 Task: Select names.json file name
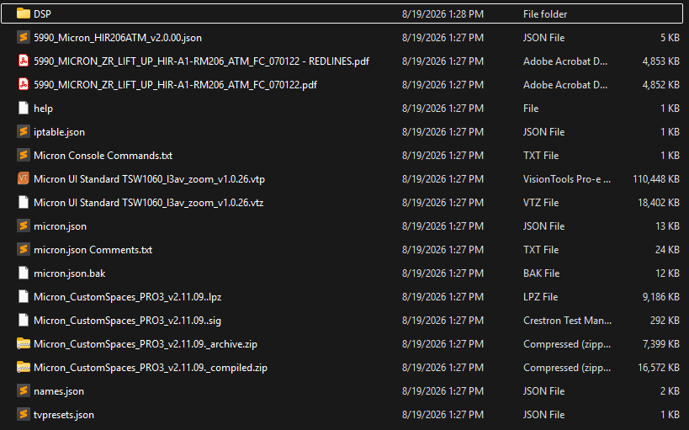[x=59, y=391]
